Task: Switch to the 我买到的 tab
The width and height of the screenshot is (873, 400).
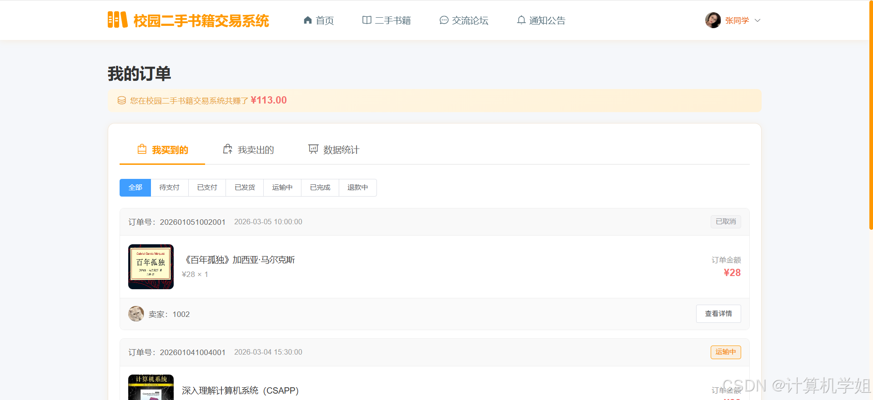Action: (x=162, y=150)
